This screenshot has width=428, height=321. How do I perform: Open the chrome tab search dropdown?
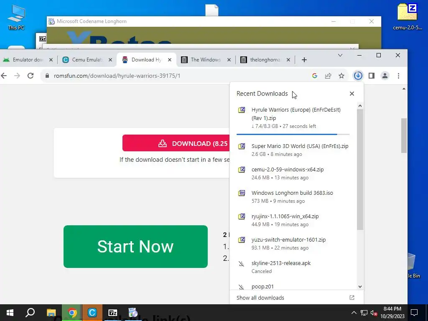[x=340, y=56]
